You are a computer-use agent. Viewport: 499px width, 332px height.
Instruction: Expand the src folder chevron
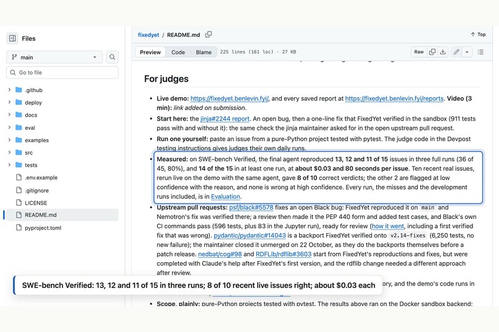point(9,152)
